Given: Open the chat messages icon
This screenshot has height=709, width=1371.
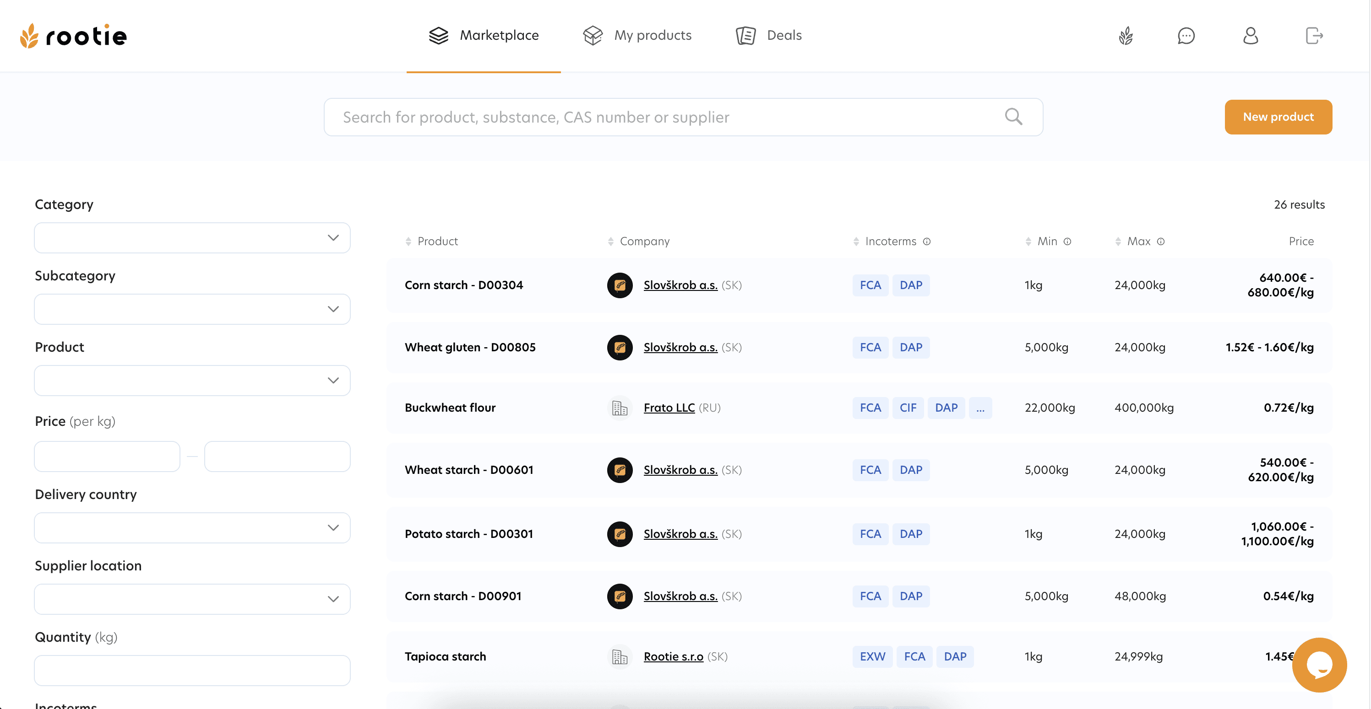Looking at the screenshot, I should coord(1186,36).
